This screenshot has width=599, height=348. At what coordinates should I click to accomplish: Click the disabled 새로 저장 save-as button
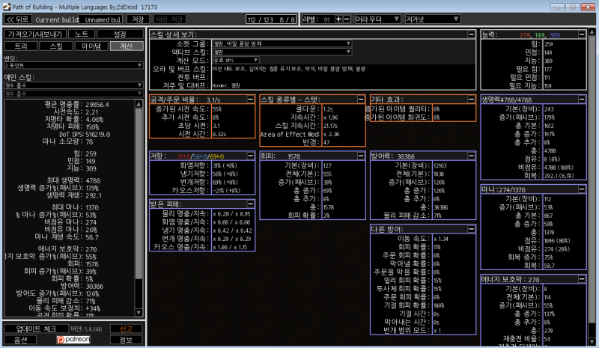click(170, 19)
